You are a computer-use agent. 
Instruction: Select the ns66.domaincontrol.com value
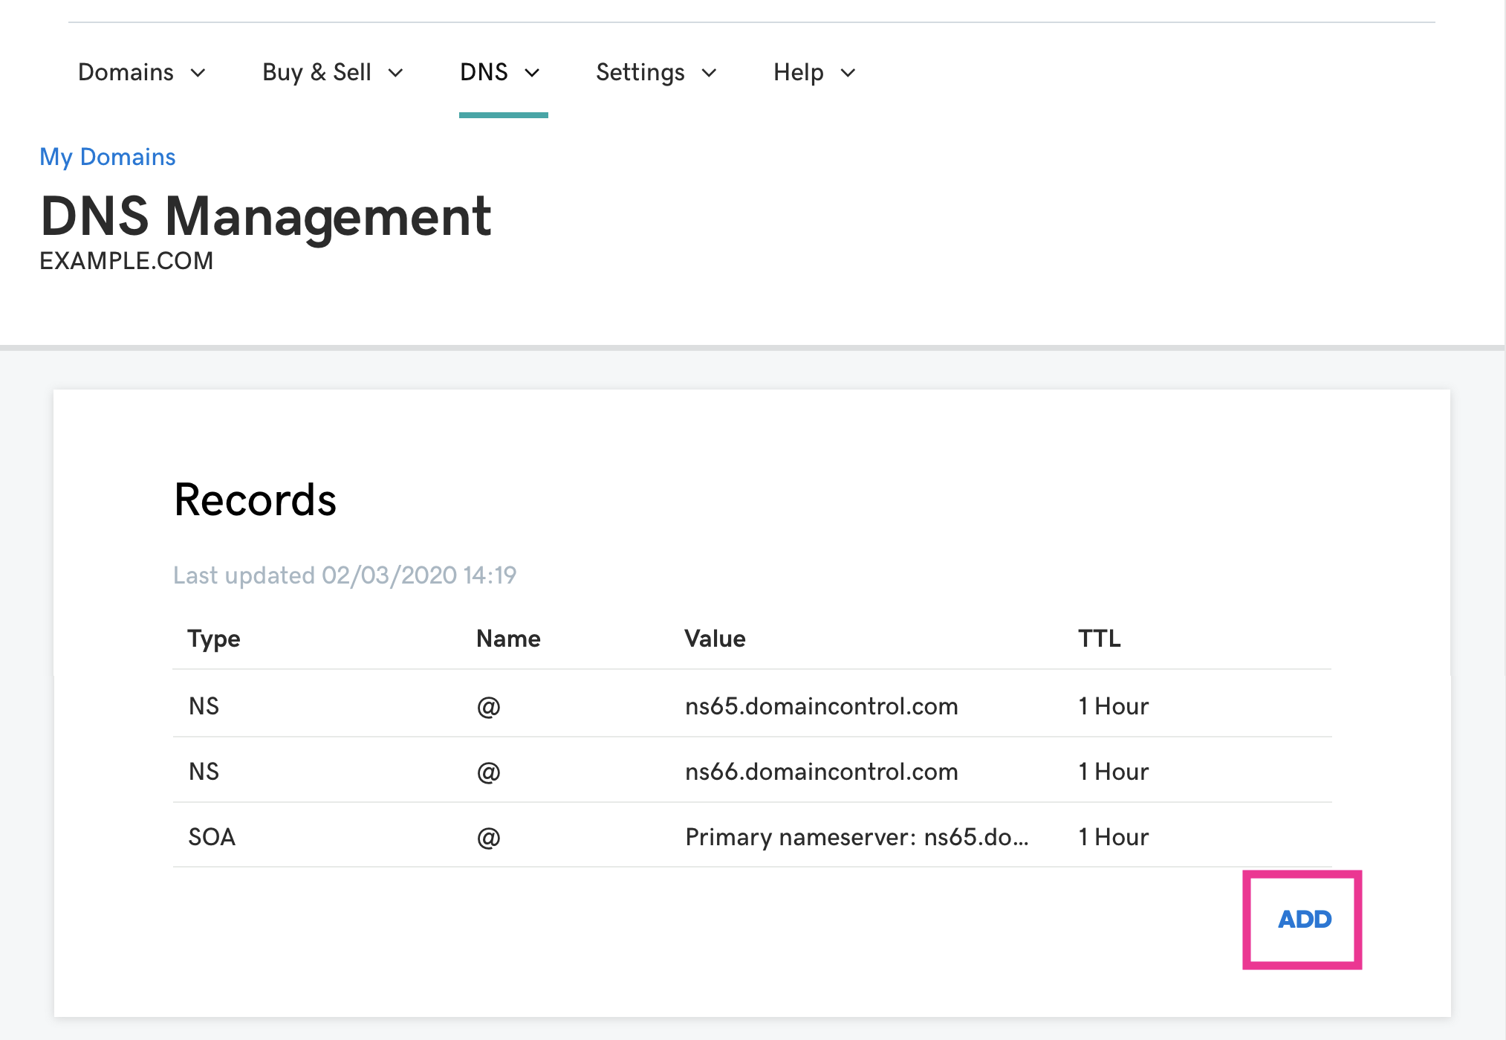(x=822, y=772)
